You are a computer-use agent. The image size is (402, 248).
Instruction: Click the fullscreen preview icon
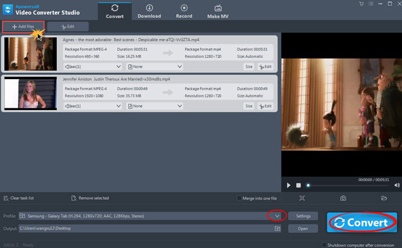pos(302,198)
